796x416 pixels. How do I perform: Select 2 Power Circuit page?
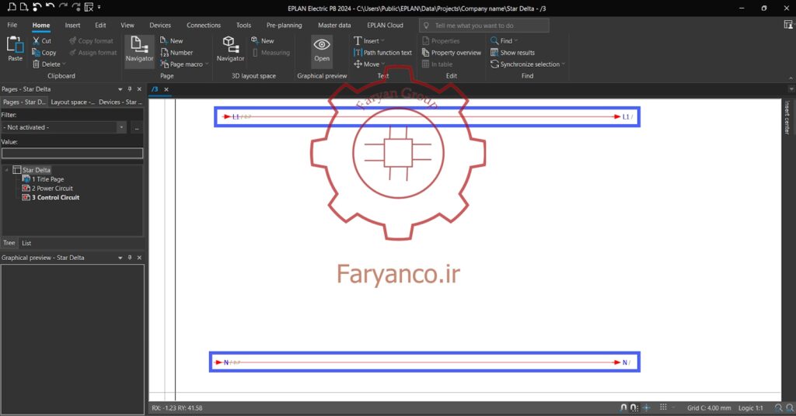(x=47, y=188)
